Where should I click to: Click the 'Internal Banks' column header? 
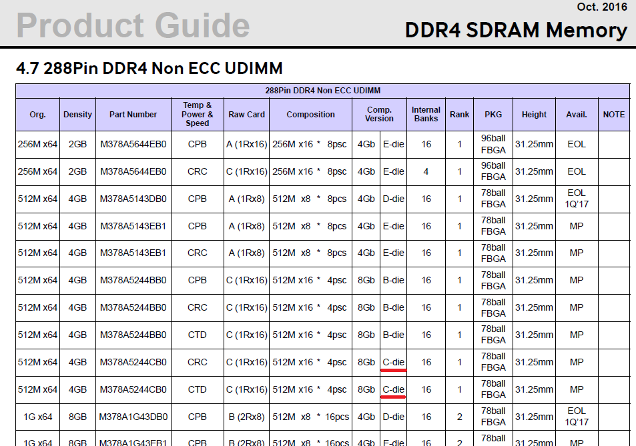pos(426,114)
